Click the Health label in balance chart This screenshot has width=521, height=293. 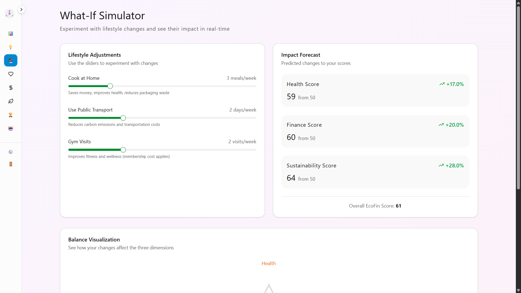click(x=268, y=263)
